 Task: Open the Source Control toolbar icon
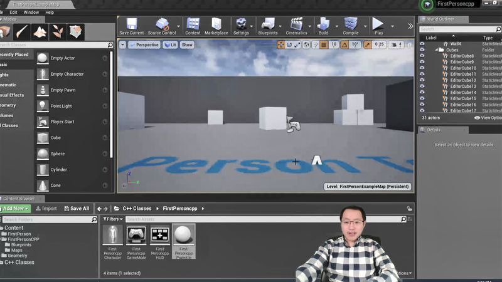(162, 26)
